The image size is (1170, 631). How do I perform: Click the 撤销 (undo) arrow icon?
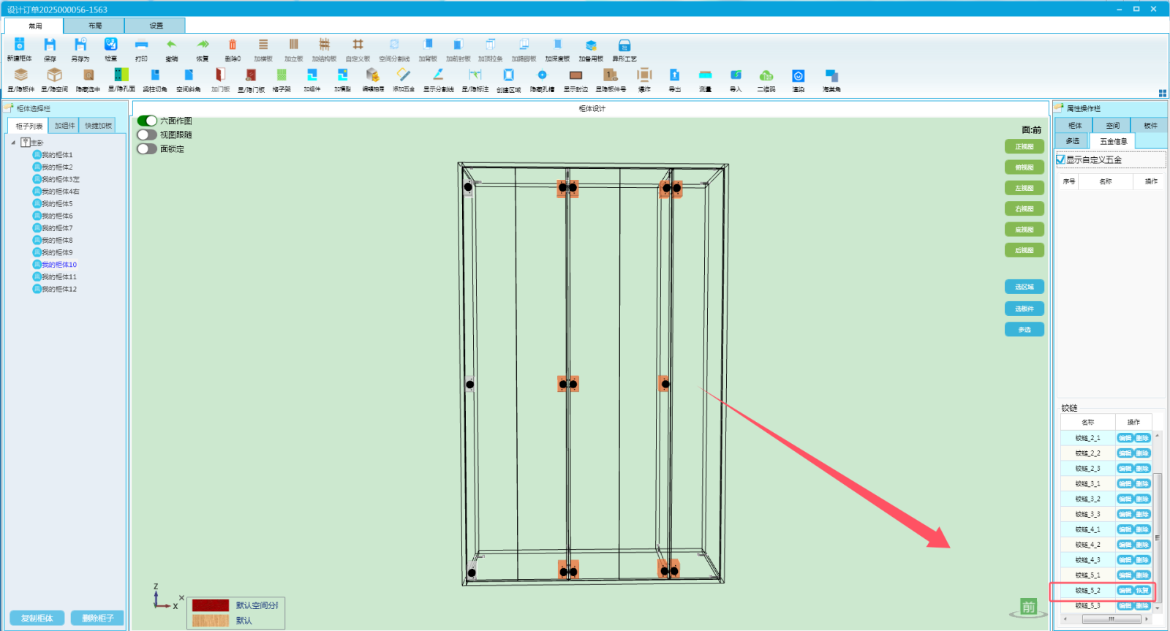click(171, 45)
